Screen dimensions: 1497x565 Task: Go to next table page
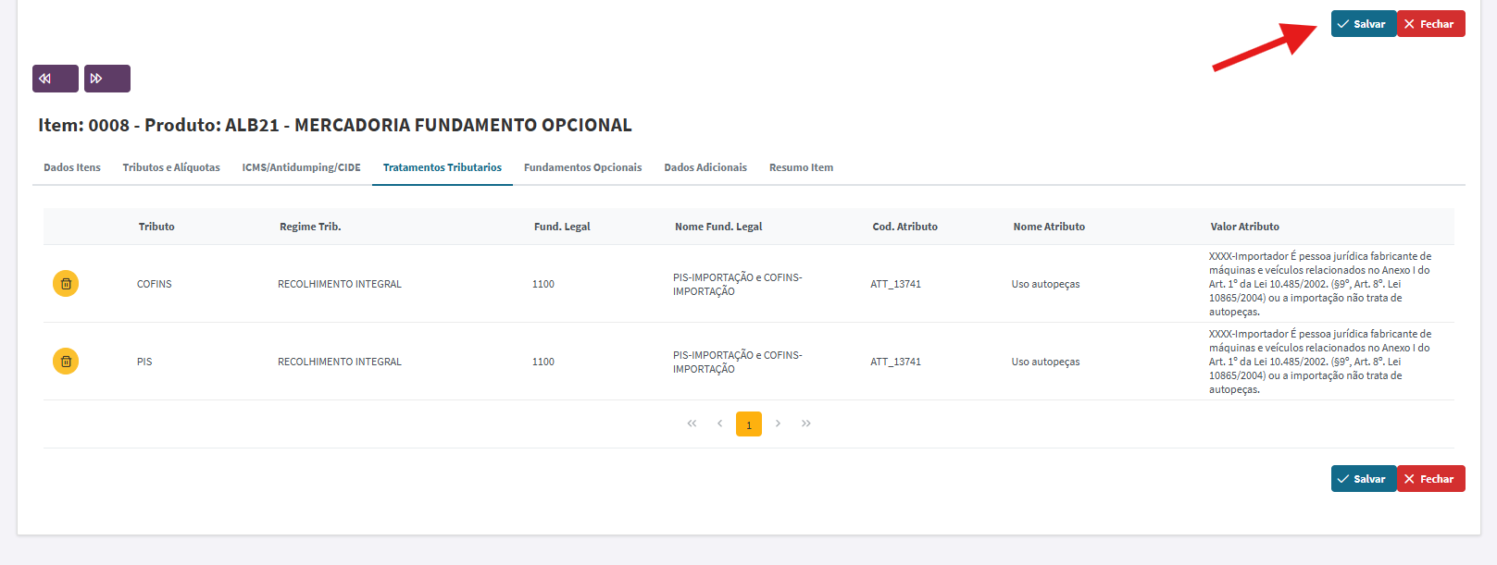tap(778, 424)
